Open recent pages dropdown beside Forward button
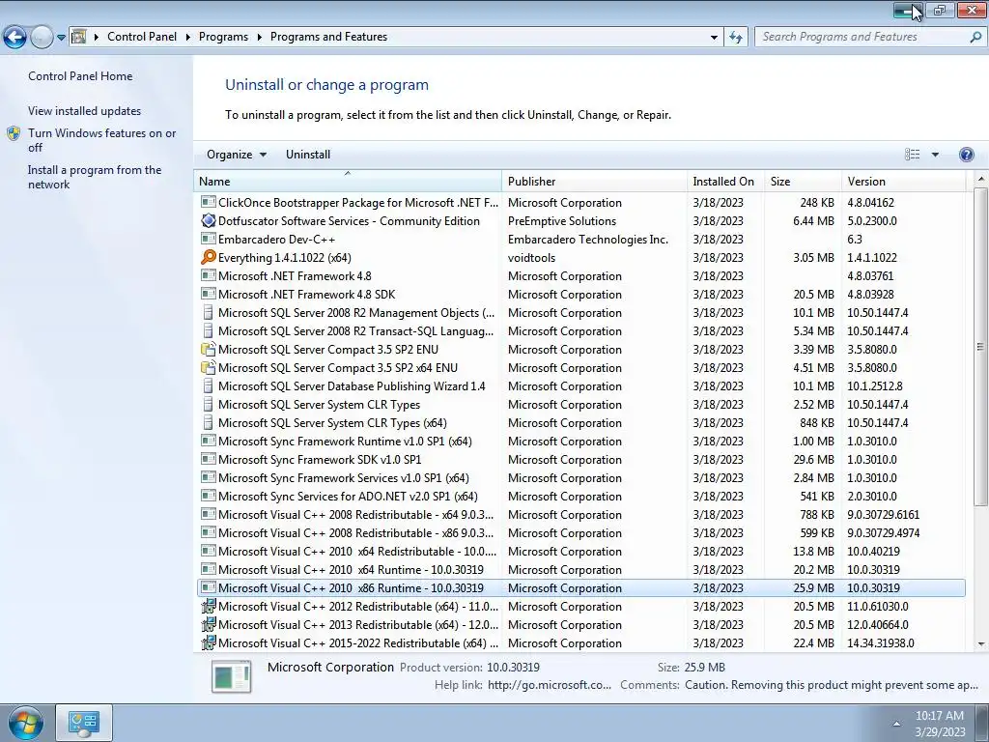This screenshot has width=989, height=742. point(61,38)
